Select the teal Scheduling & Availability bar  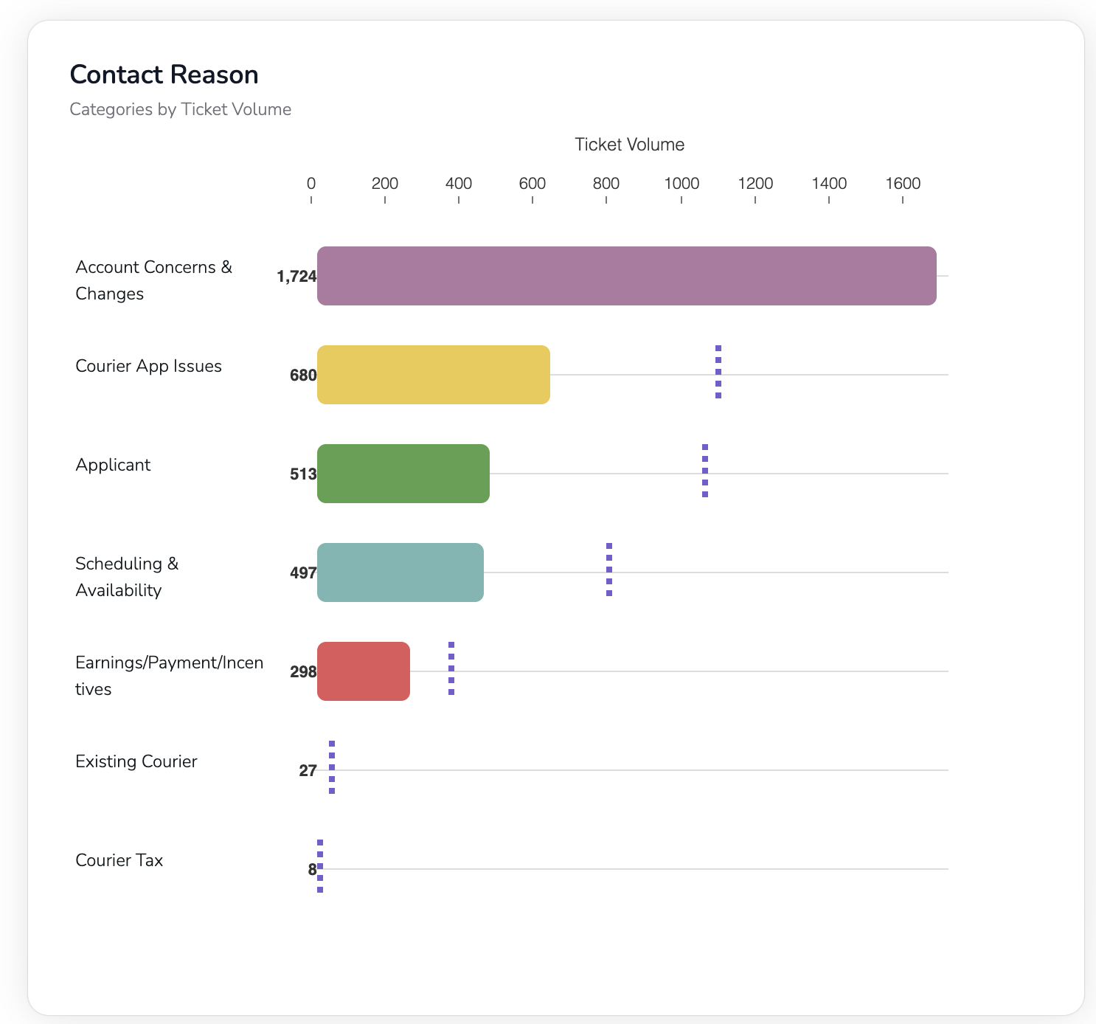[400, 572]
